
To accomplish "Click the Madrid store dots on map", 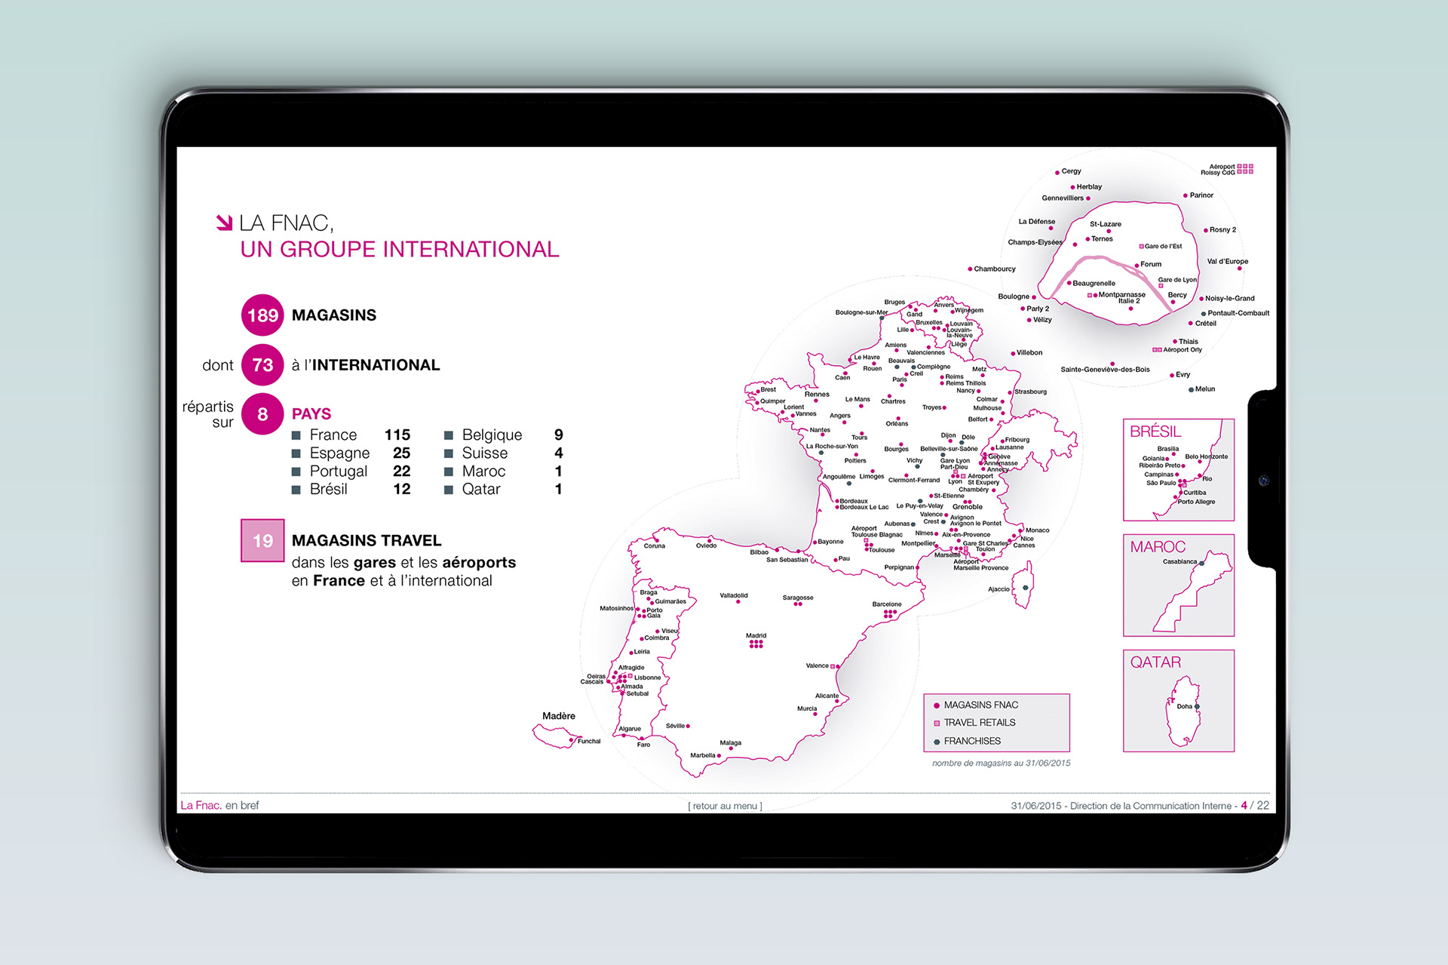I will point(756,644).
